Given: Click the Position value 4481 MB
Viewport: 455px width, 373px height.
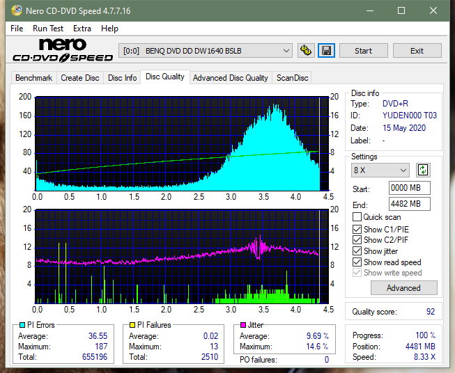Looking at the screenshot, I should 420,347.
